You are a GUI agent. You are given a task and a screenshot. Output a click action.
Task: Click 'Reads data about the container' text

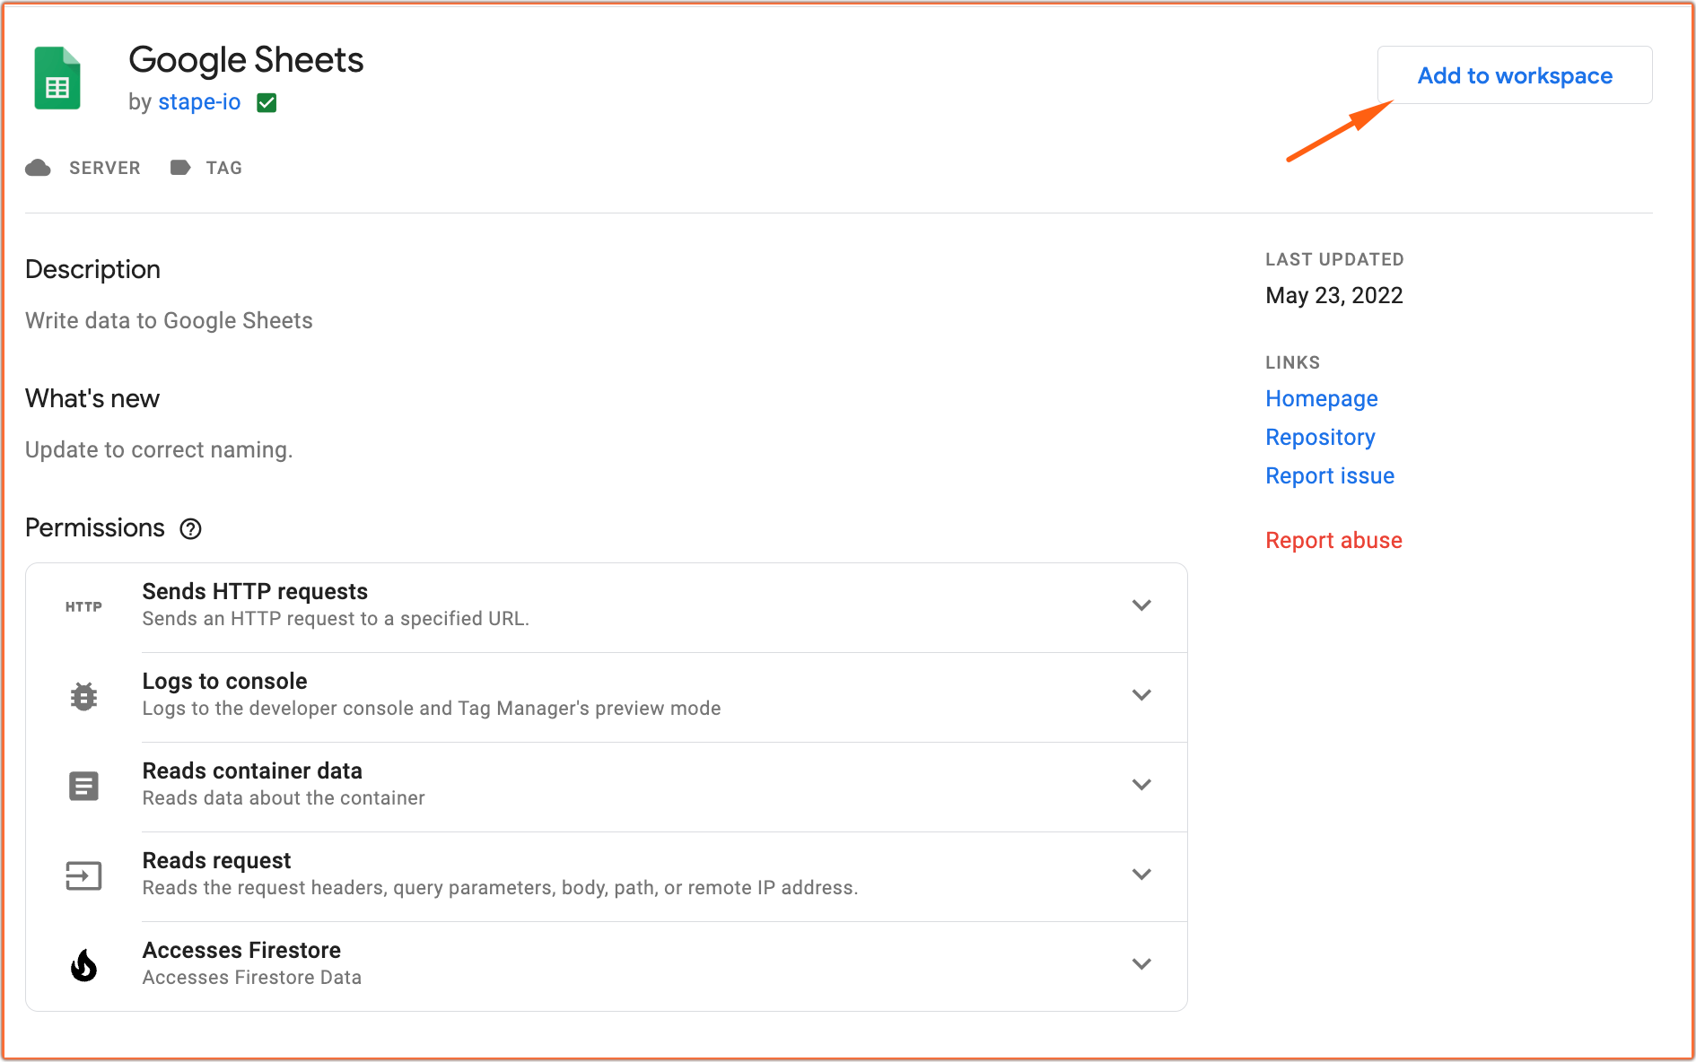point(284,798)
